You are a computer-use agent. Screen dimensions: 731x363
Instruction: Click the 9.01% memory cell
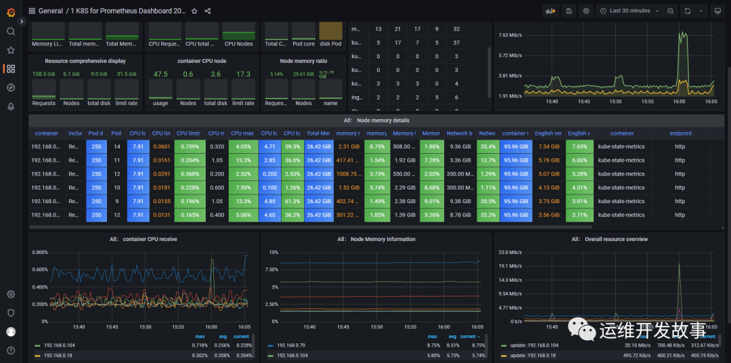pyautogui.click(x=430, y=202)
